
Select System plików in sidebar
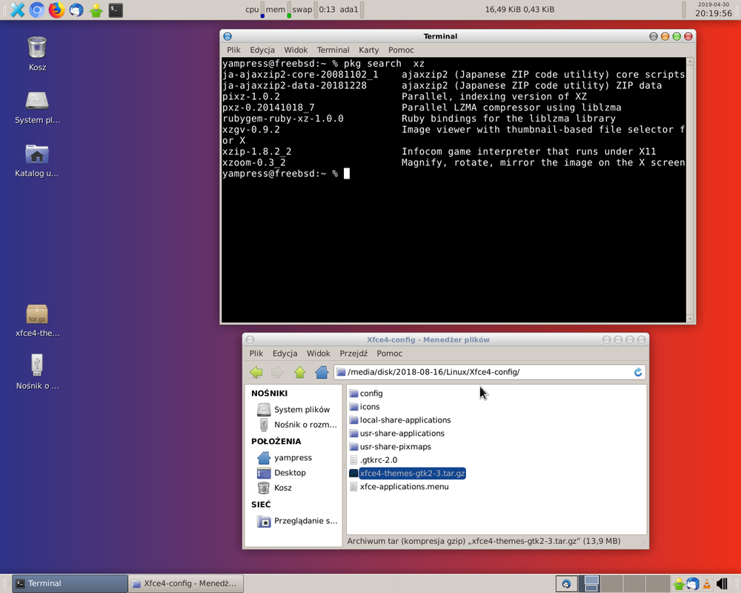[293, 409]
